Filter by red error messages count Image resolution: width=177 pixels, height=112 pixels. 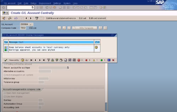coord(88,60)
